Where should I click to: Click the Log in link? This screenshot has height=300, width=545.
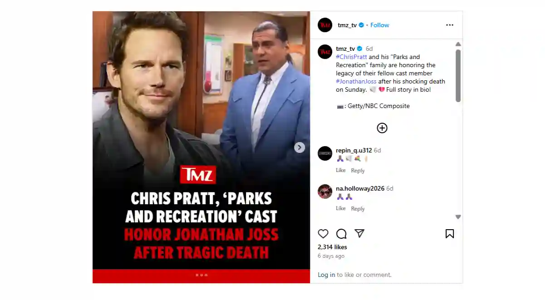pos(326,275)
